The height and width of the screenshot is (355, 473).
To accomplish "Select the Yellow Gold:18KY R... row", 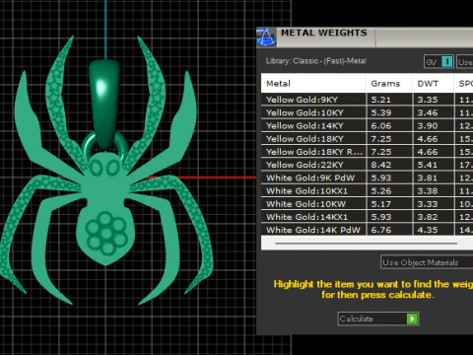I will tap(367, 152).
